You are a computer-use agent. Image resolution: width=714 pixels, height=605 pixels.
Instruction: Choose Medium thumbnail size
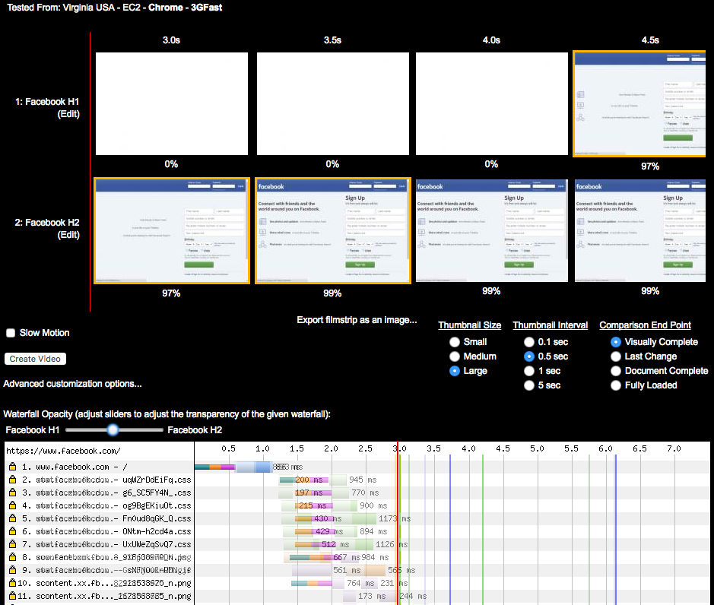(455, 356)
